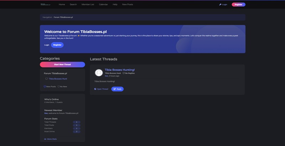Screen dimensions: 285x146
Task: Go to the Home menu item
Action: [62, 4]
